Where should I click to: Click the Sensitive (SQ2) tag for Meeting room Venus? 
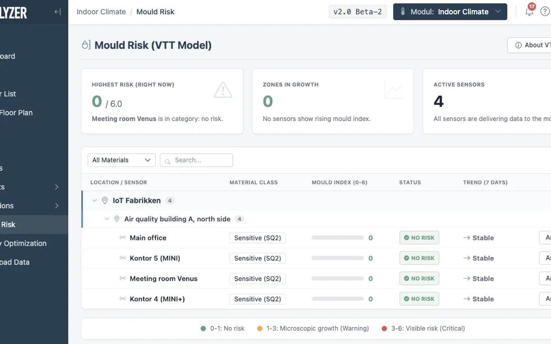258,278
